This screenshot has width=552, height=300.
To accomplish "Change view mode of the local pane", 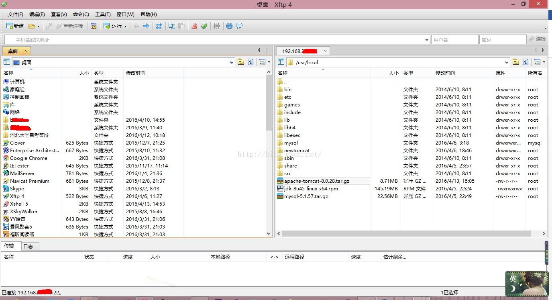I will [262, 62].
